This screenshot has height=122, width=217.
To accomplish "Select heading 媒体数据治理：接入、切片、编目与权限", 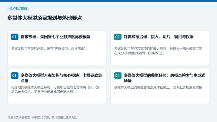I will pos(159,37).
